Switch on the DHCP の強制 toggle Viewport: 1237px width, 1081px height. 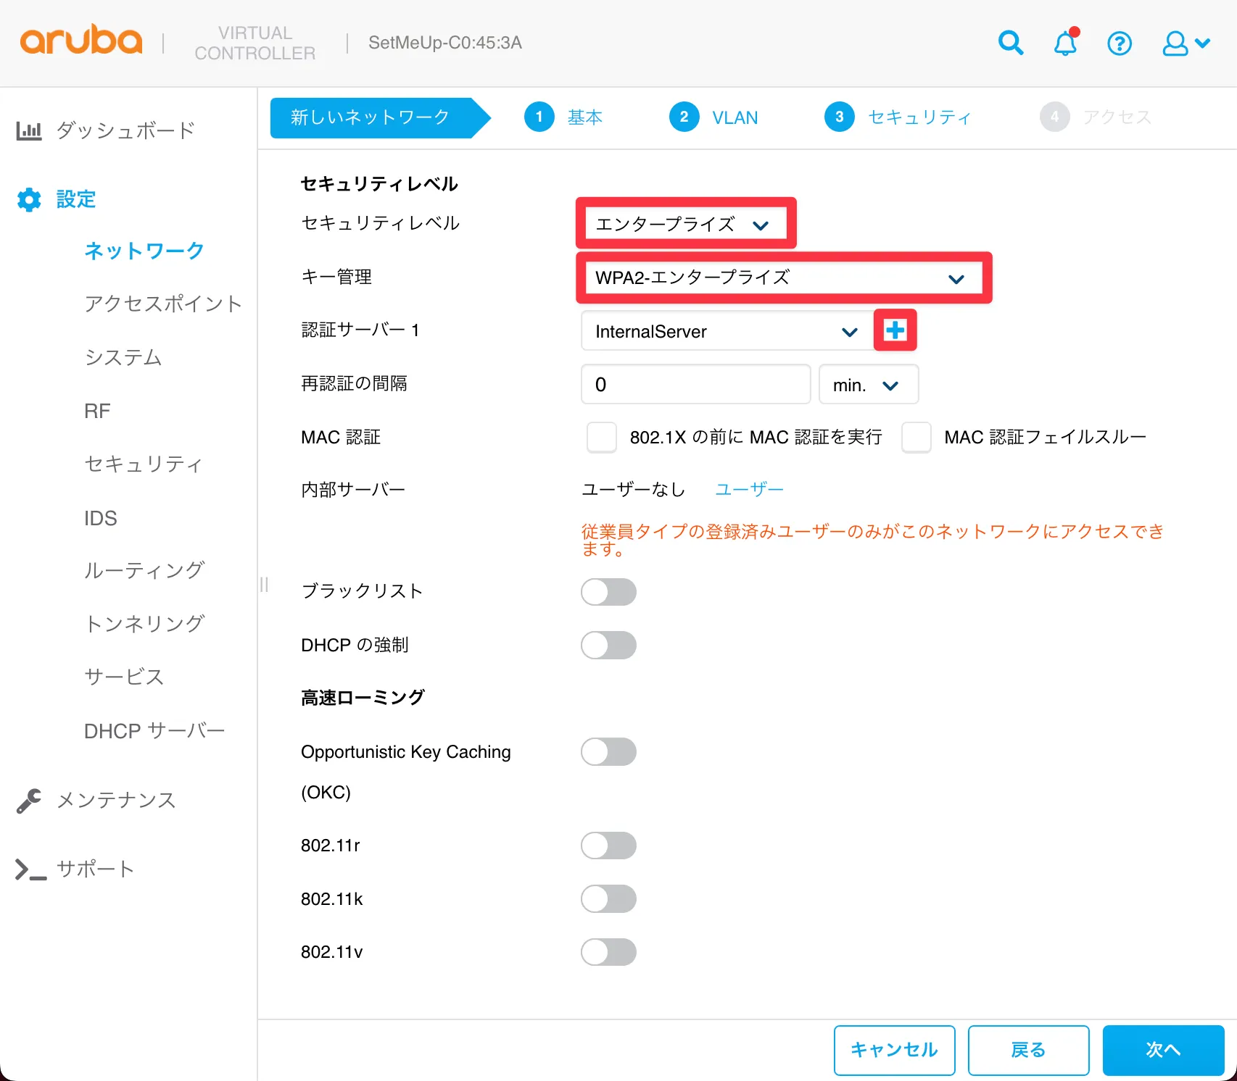pyautogui.click(x=608, y=646)
